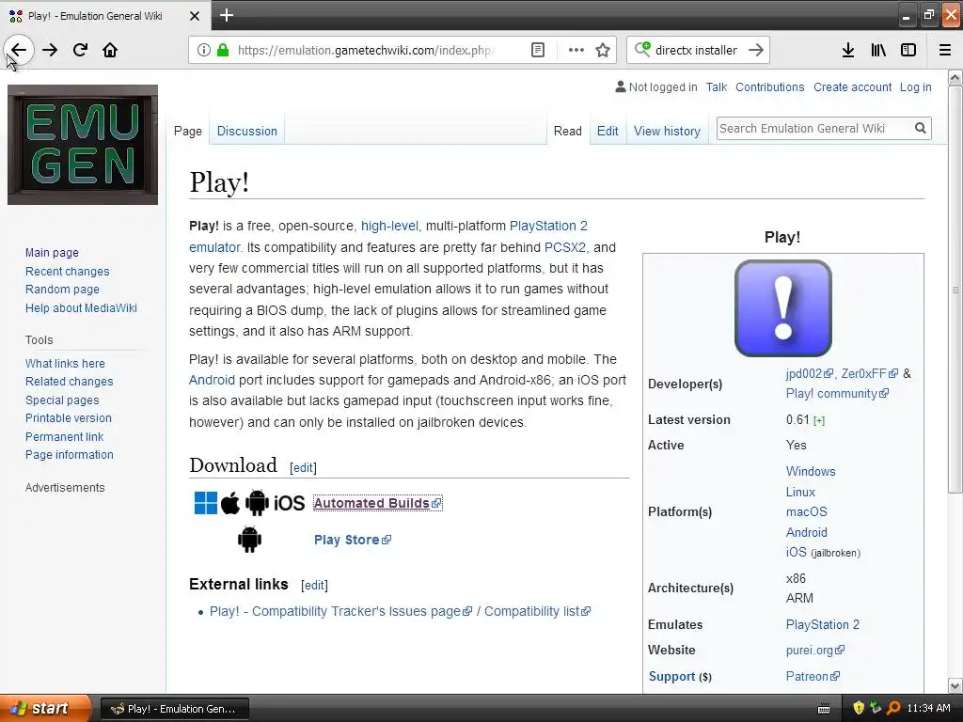The height and width of the screenshot is (722, 963).
Task: Click the page scrollbar down arrow
Action: click(955, 685)
